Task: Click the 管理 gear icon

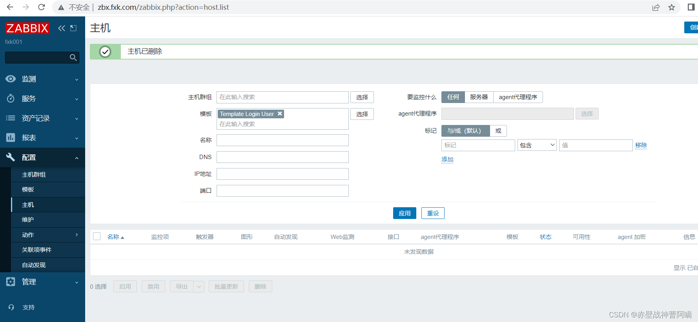Action: 11,282
